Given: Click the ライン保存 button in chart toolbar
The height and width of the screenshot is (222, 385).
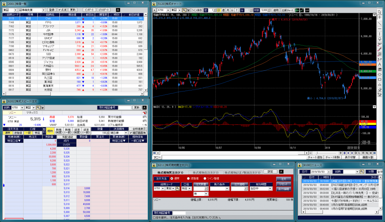Looking at the screenshot, I should [x=197, y=10].
